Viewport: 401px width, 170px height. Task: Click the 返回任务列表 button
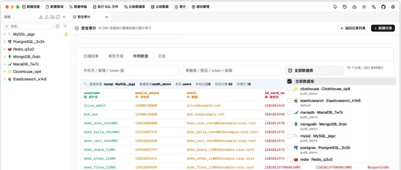click(353, 28)
